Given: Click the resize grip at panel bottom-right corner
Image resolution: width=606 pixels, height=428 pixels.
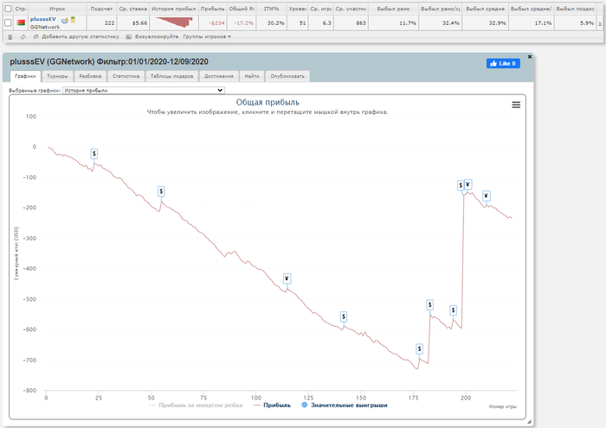Looking at the screenshot, I should 529,422.
